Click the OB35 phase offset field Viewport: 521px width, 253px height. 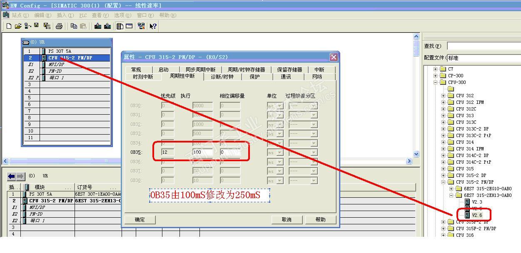point(230,152)
